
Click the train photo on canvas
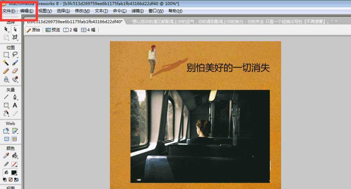pyautogui.click(x=200, y=136)
